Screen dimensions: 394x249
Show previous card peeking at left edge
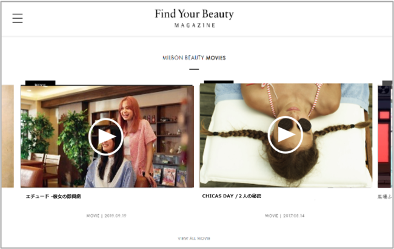click(7, 136)
